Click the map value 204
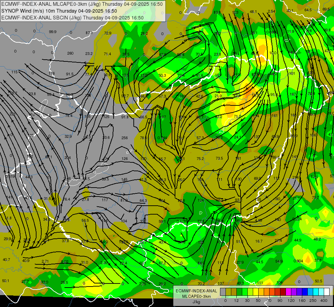The height and width of the screenshot is (307, 334). pyautogui.click(x=68, y=158)
